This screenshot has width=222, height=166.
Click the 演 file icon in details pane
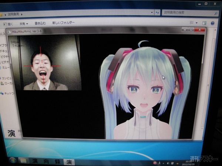pos(11,133)
